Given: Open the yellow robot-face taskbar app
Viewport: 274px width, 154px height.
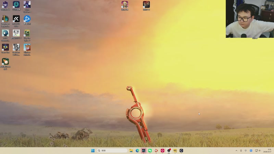Looking at the screenshot, I should [175, 151].
